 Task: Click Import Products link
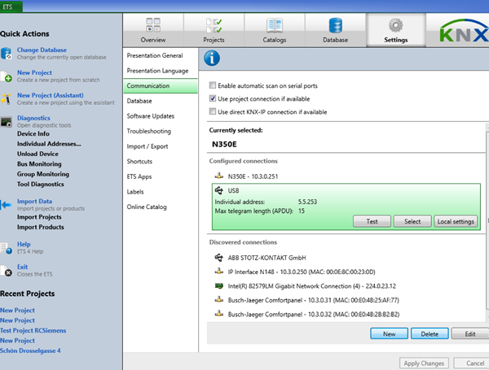tap(41, 227)
